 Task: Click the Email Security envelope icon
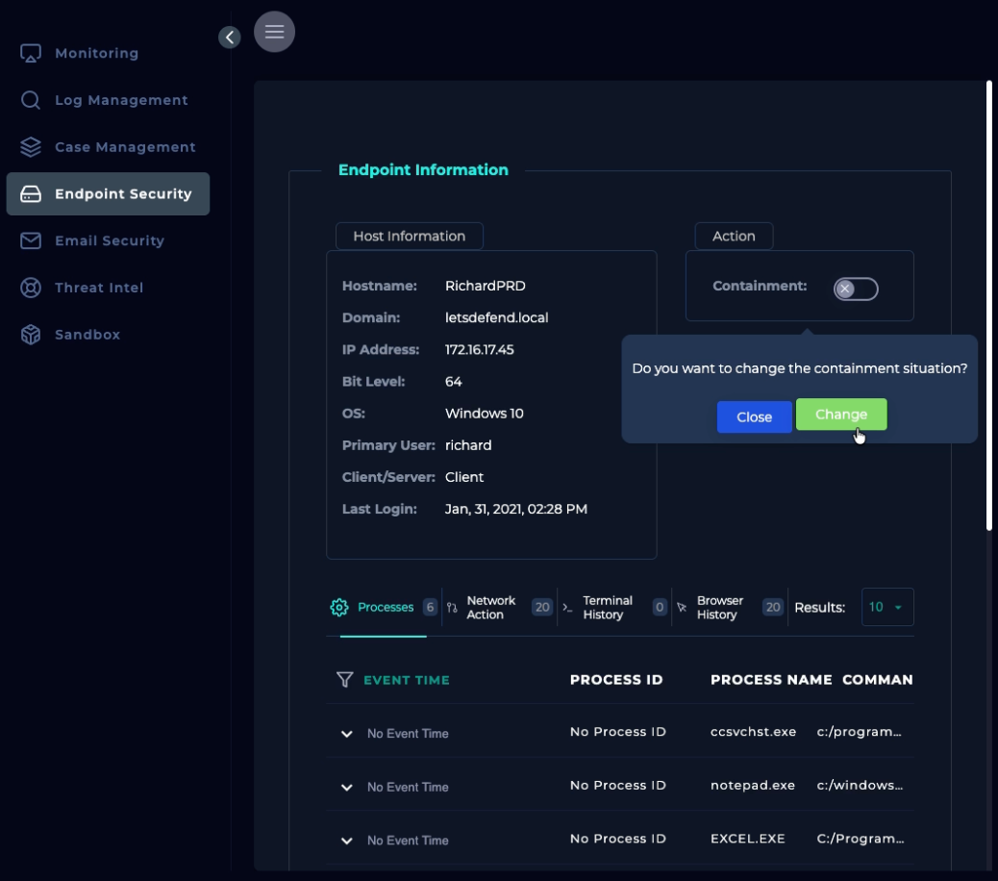[x=31, y=240]
